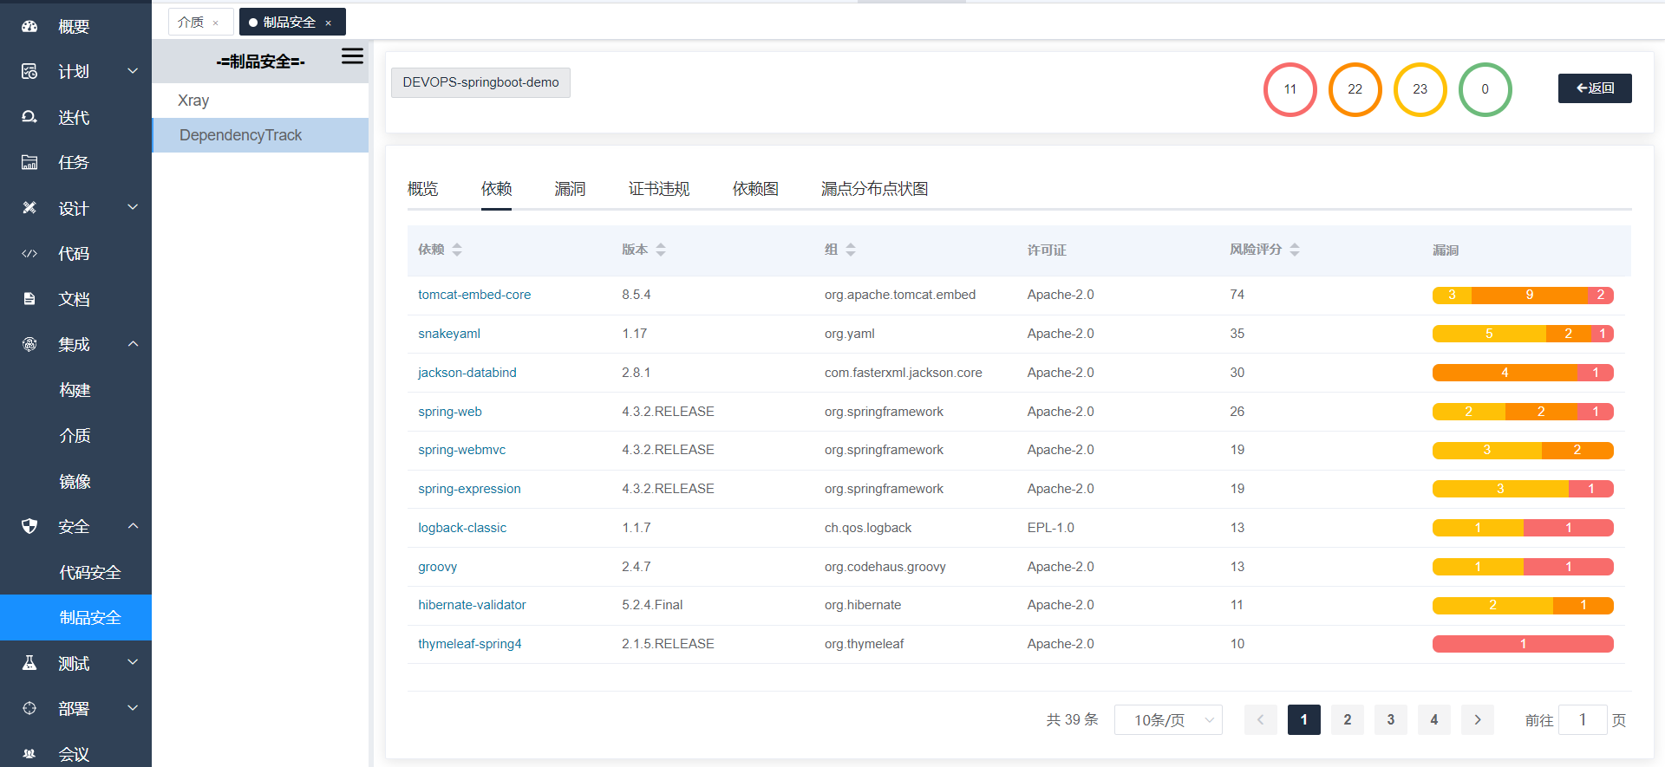Select Xray in the 制品安全 panel

(x=193, y=101)
